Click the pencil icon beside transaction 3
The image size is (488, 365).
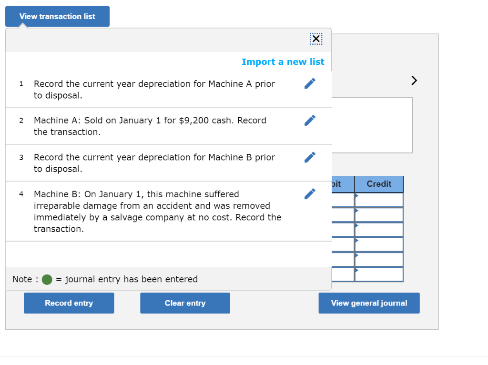point(310,157)
